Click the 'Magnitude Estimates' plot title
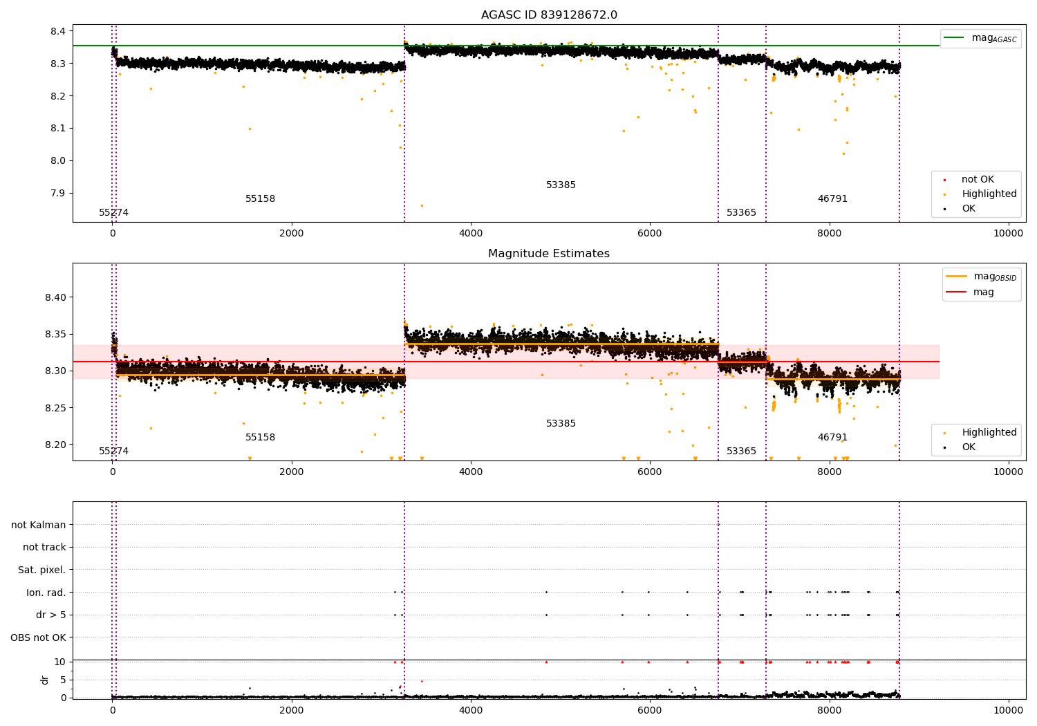This screenshot has width=1037, height=726. (549, 254)
